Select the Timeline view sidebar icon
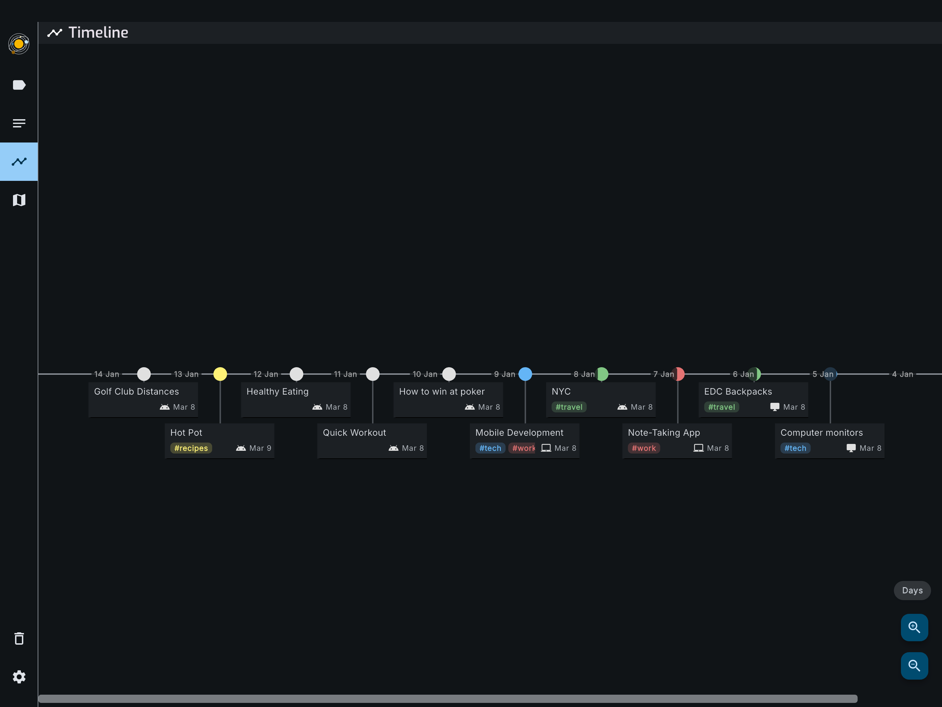Image resolution: width=942 pixels, height=707 pixels. tap(19, 162)
